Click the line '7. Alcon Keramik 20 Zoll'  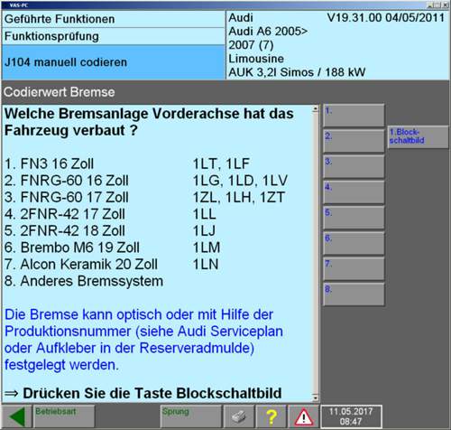pos(81,265)
